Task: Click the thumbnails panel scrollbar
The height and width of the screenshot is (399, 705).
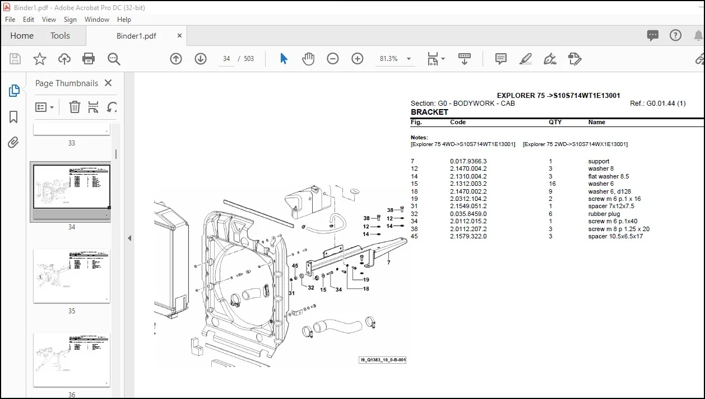Action: [116, 154]
